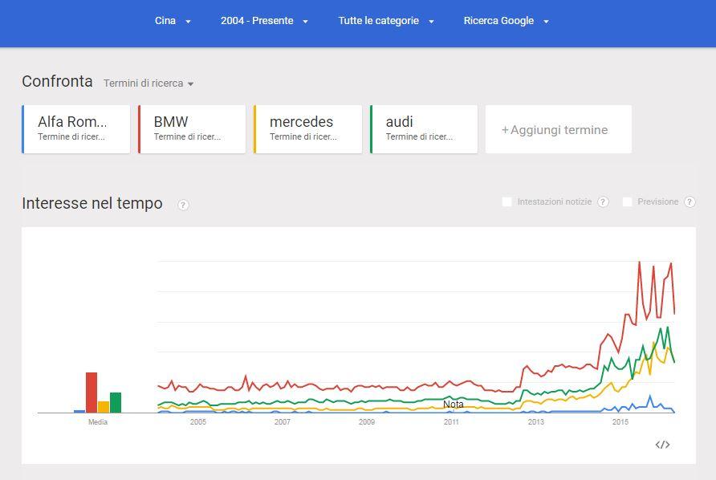Open the embed code icon
This screenshot has height=480, width=716.
coord(662,445)
